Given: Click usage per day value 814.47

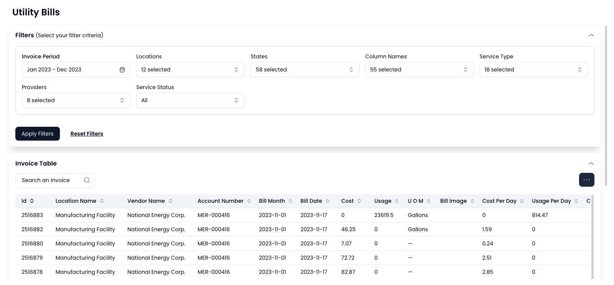Looking at the screenshot, I should pos(540,215).
